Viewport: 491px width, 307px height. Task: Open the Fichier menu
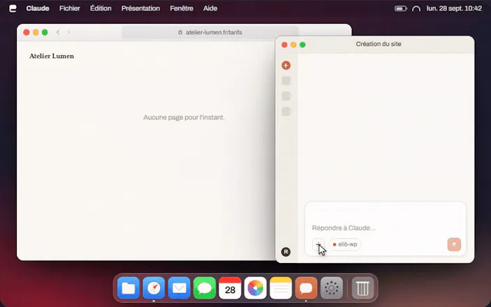70,8
